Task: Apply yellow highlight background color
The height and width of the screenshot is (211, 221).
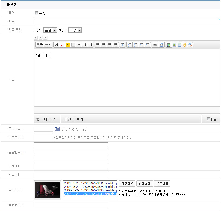Action: (67, 45)
